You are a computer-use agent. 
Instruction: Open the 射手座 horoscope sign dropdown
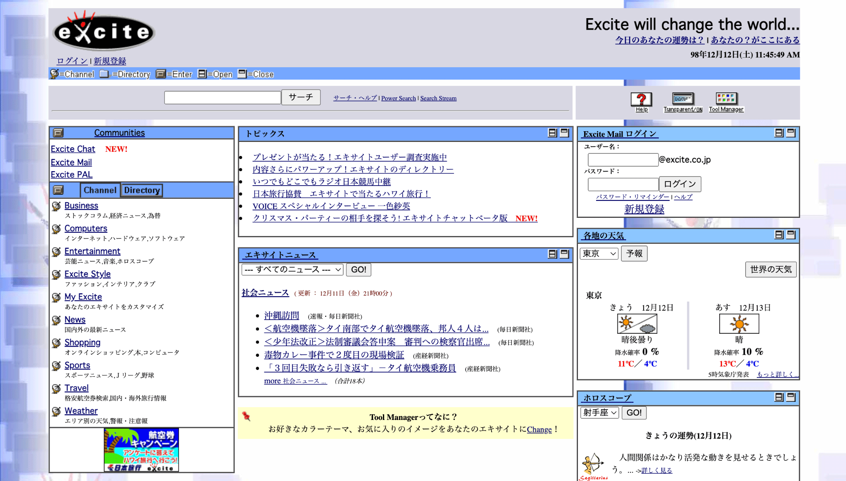pyautogui.click(x=600, y=413)
